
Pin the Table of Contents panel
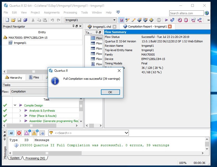coord(97,32)
